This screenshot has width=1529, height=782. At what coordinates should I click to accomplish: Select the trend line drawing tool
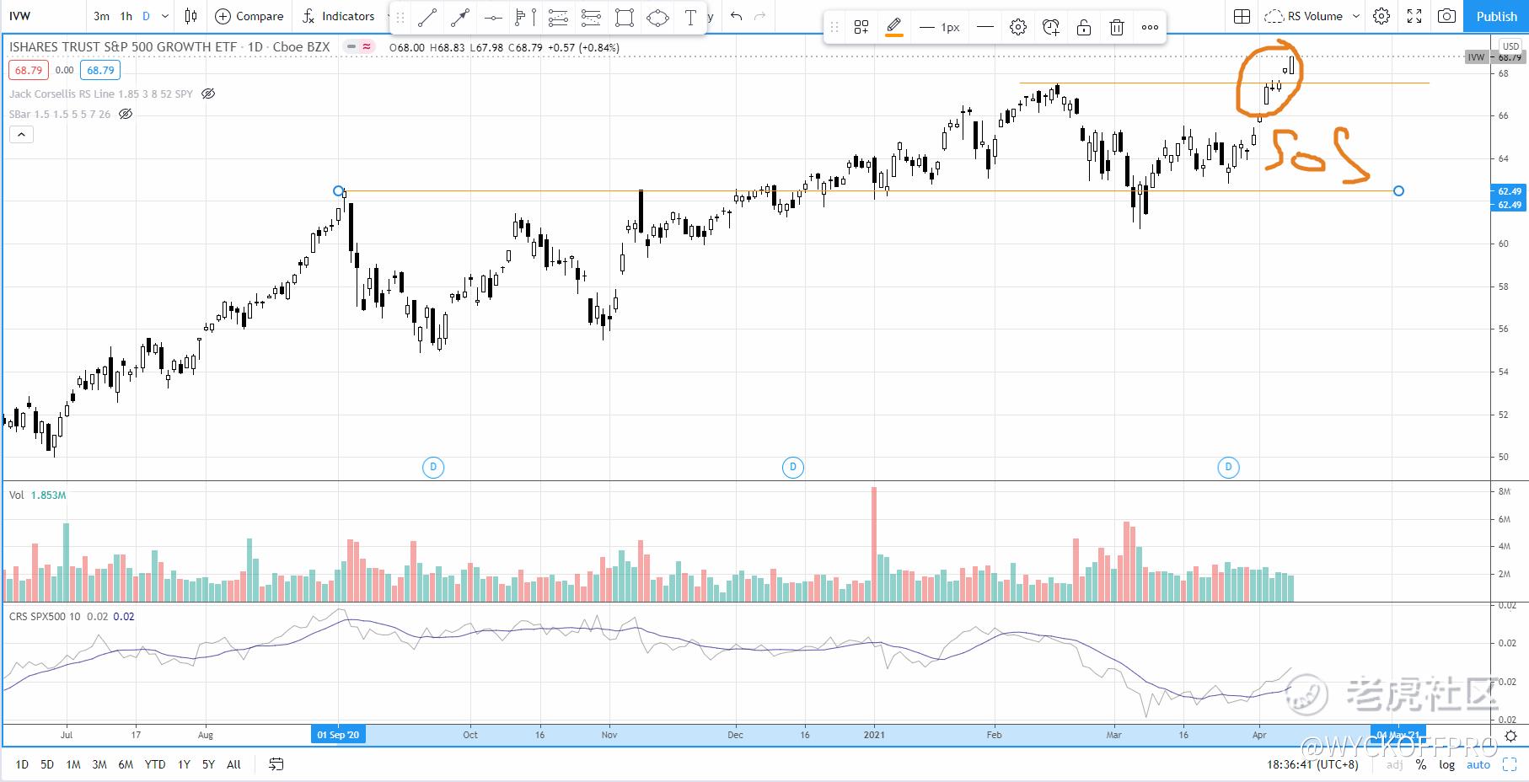pyautogui.click(x=427, y=17)
